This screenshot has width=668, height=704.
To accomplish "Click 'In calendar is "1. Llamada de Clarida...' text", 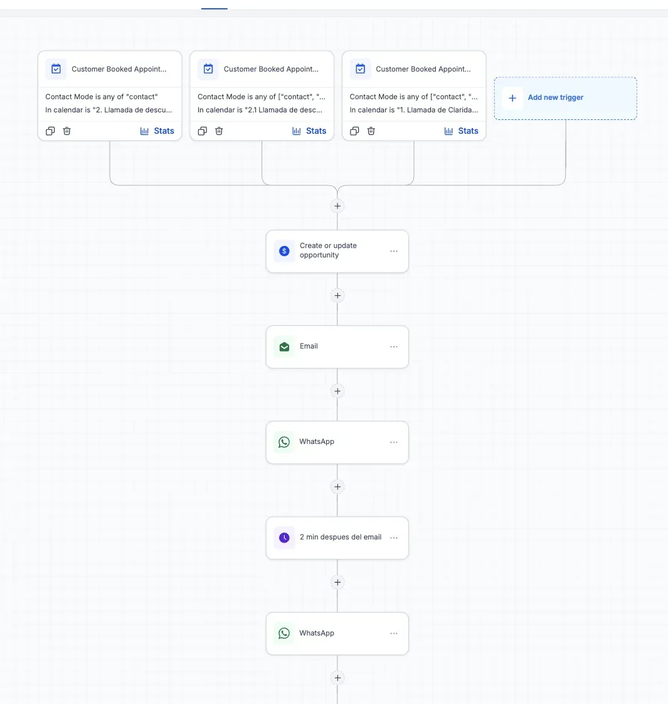I will (x=414, y=110).
